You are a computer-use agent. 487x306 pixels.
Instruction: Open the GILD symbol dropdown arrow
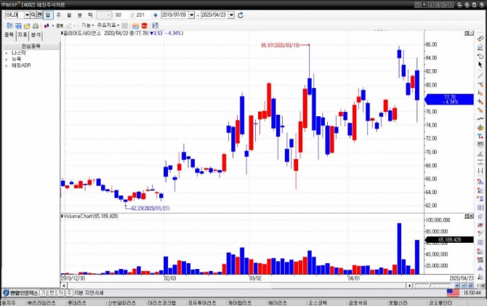pyautogui.click(x=27, y=15)
